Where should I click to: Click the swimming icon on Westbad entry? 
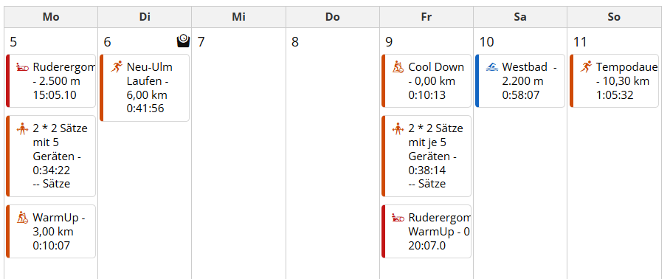[492, 67]
